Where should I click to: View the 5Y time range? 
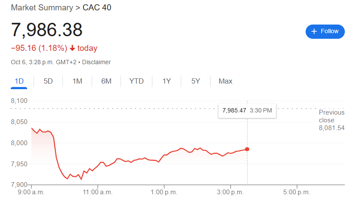click(195, 81)
